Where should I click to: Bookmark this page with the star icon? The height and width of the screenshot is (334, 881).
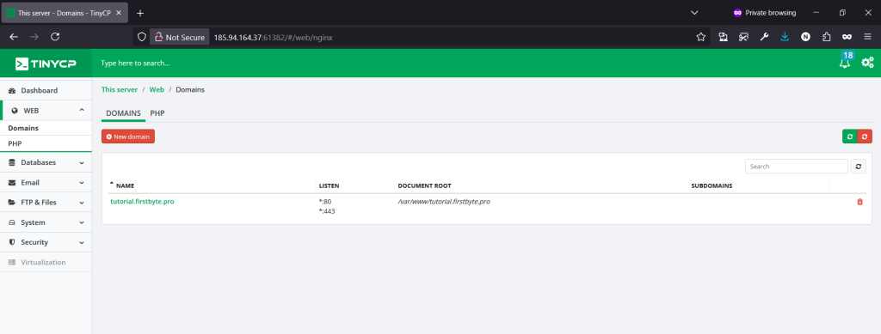(700, 37)
